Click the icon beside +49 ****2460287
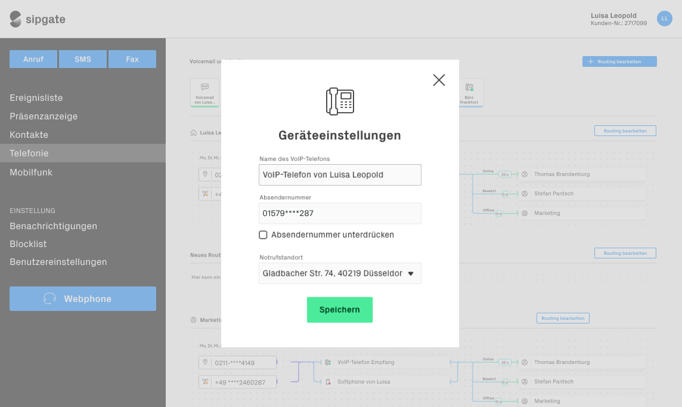682x407 pixels. click(205, 382)
